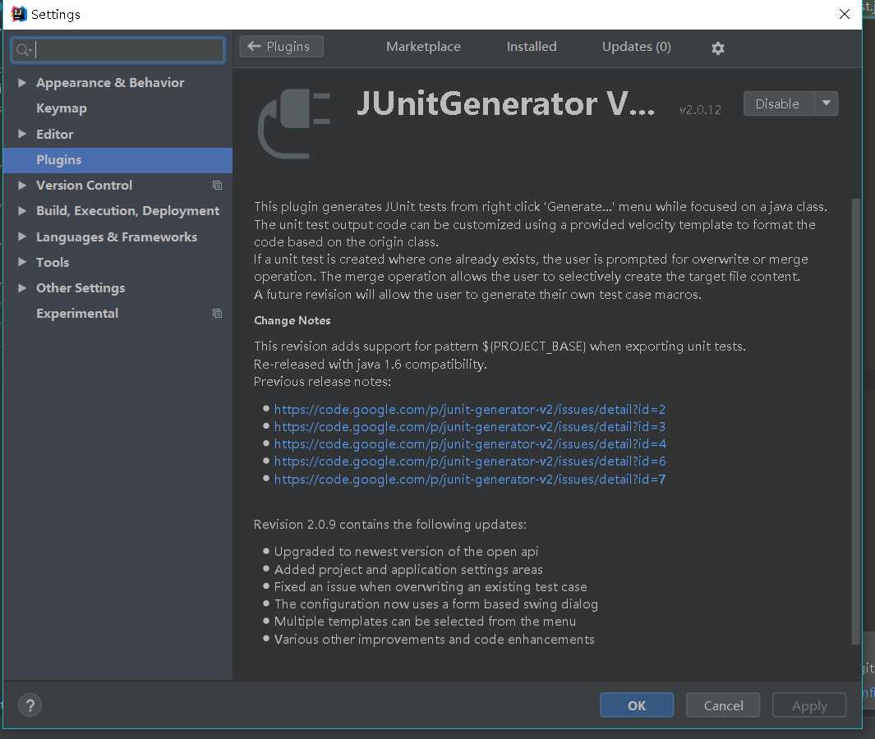Click the plugin settings gear icon
The width and height of the screenshot is (875, 739).
pyautogui.click(x=717, y=48)
